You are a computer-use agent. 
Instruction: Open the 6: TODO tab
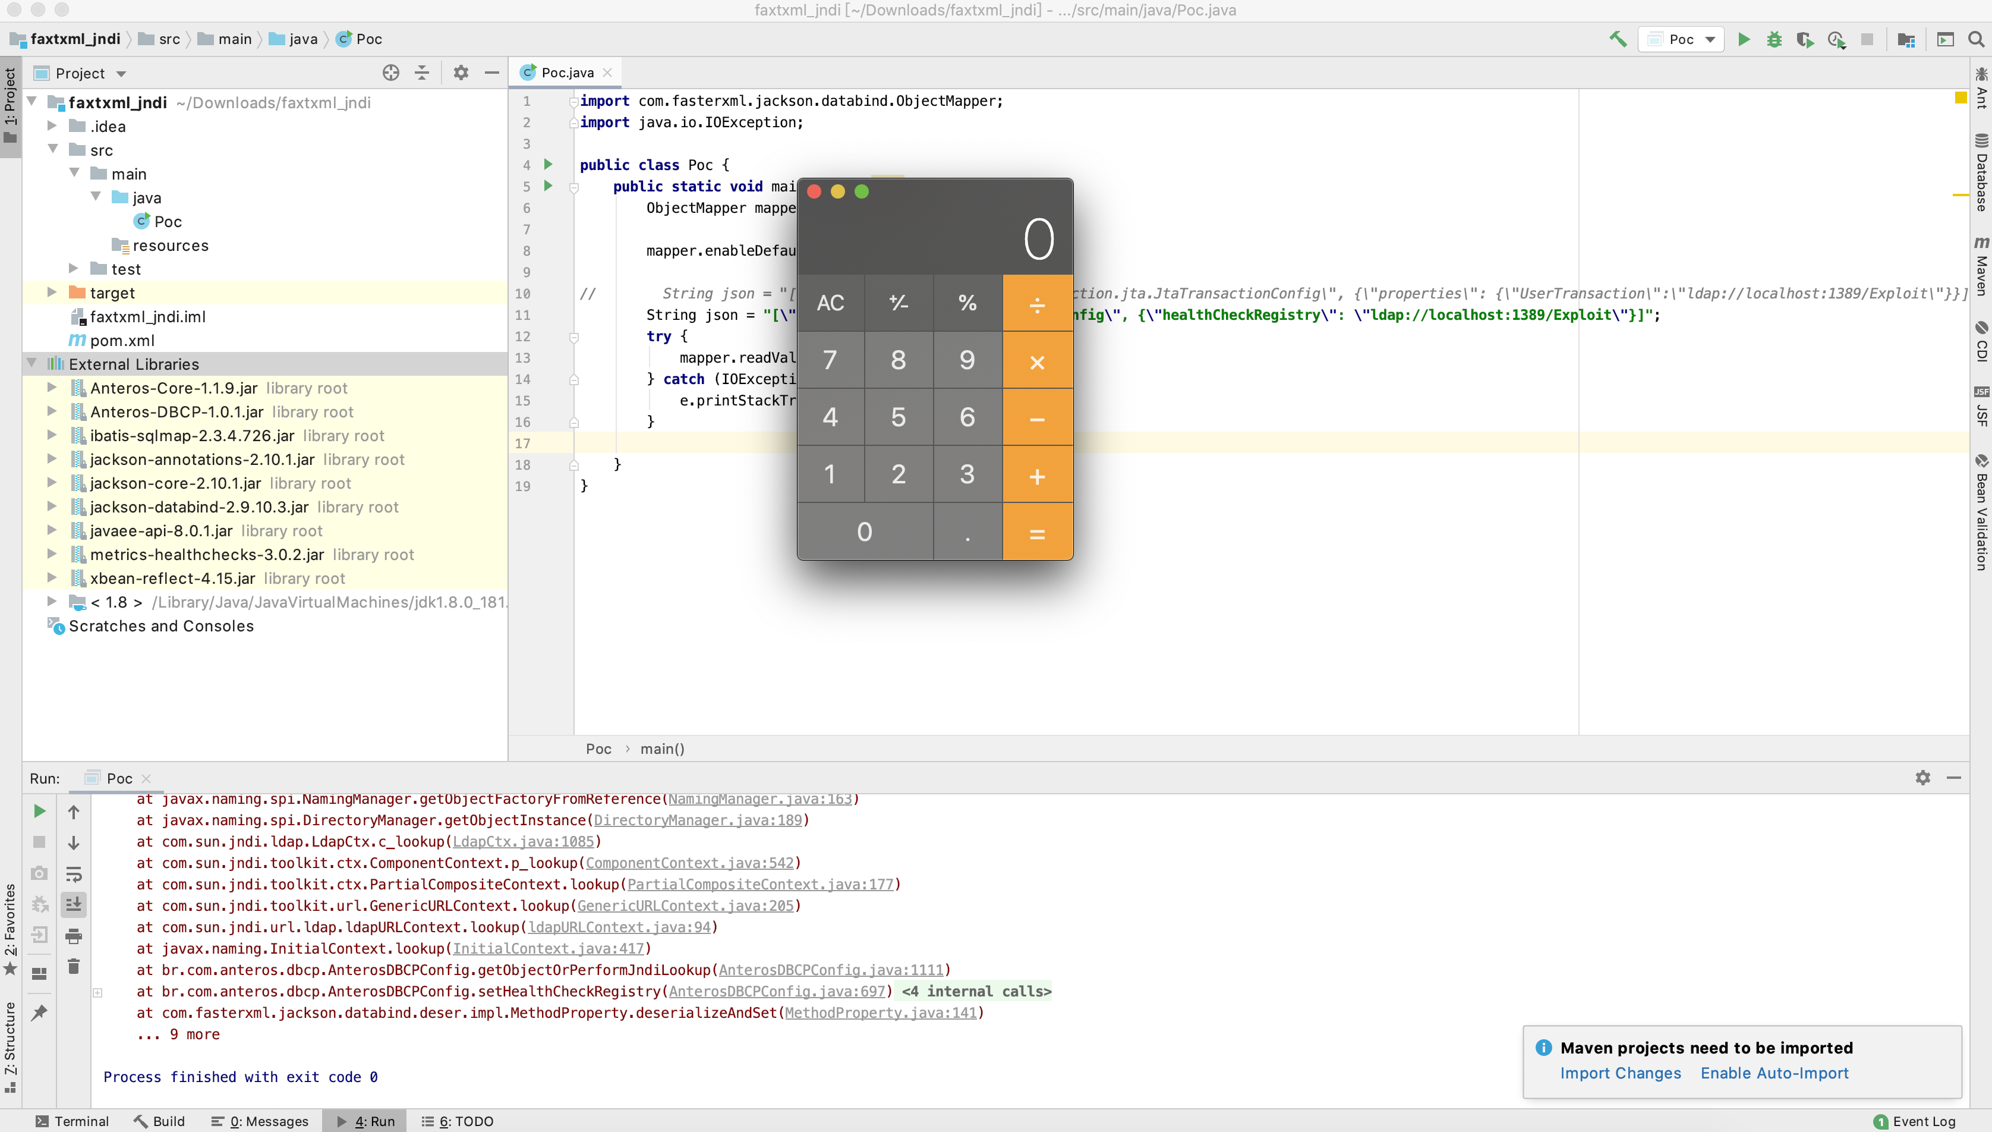pos(458,1121)
